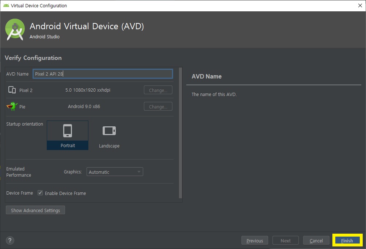Image resolution: width=366 pixels, height=249 pixels.
Task: Click the 'Graphics:' label
Action: [x=73, y=172]
